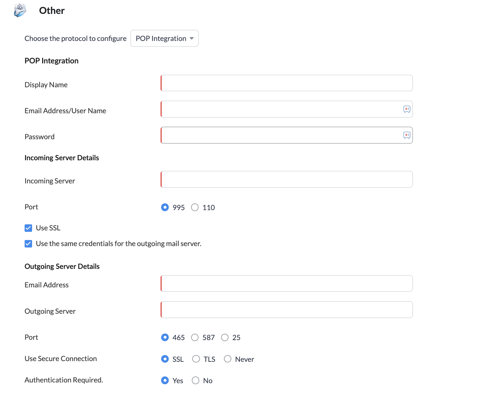Click password manager icon in Password field
This screenshot has width=482, height=396.
click(407, 135)
